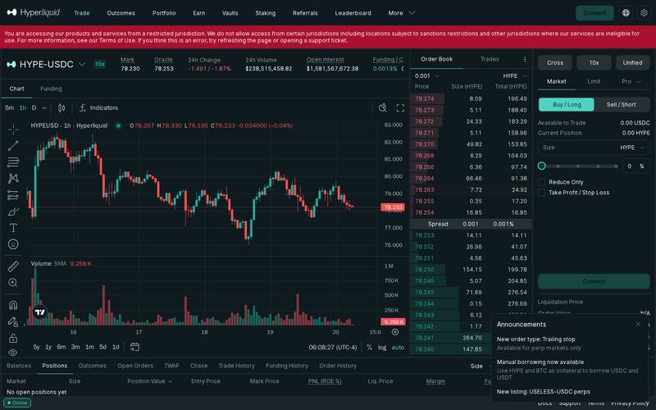The height and width of the screenshot is (410, 656).
Task: Switch to the Funding tab
Action: 51,89
